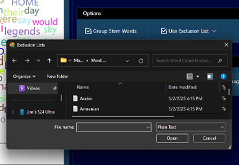Click folder icon in address bar

pyautogui.click(x=63, y=60)
